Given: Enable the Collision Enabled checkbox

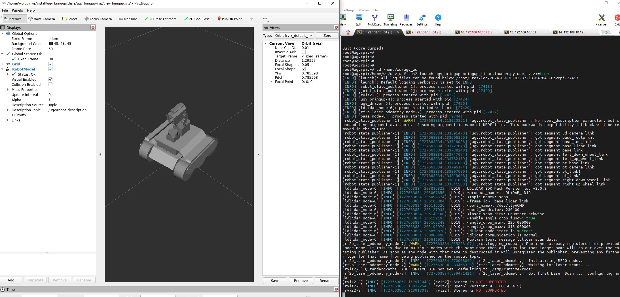Looking at the screenshot, I should click(x=50, y=84).
